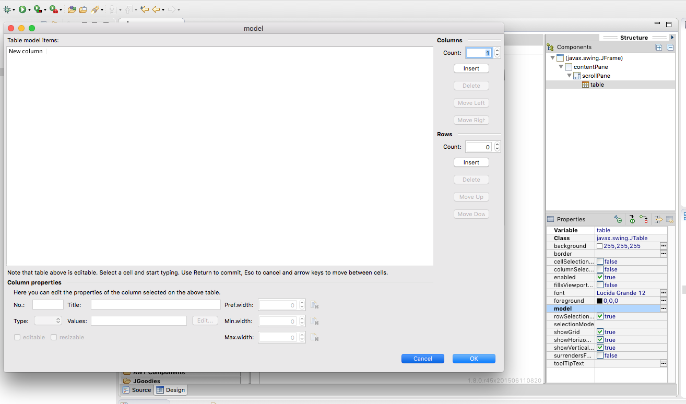Screen dimensions: 686x404
Task: Collapse the scrollPane tree node
Action: [569, 76]
